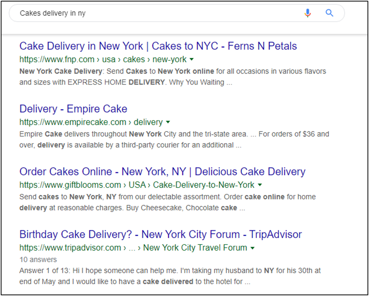Open the 'Order Cakes Online - New York, NY' result
The width and height of the screenshot is (369, 296).
click(163, 172)
